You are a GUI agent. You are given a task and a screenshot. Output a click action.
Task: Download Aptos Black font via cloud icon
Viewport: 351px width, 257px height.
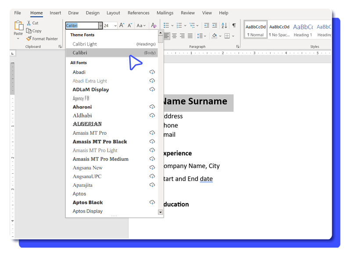click(152, 203)
